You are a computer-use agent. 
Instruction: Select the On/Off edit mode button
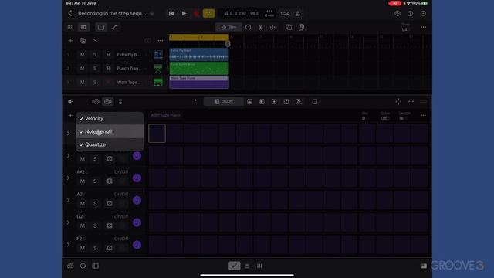click(223, 101)
